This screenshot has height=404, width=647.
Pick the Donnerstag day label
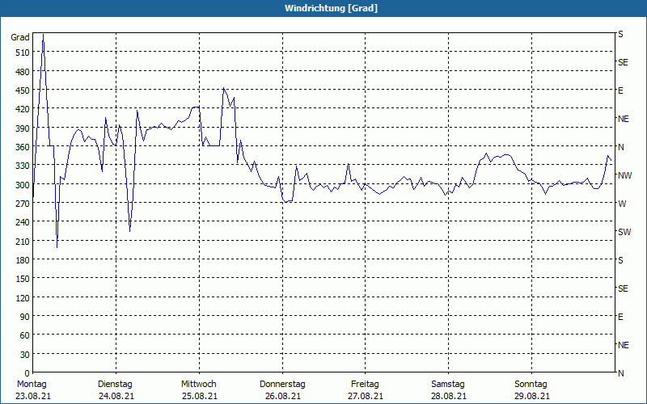[282, 384]
